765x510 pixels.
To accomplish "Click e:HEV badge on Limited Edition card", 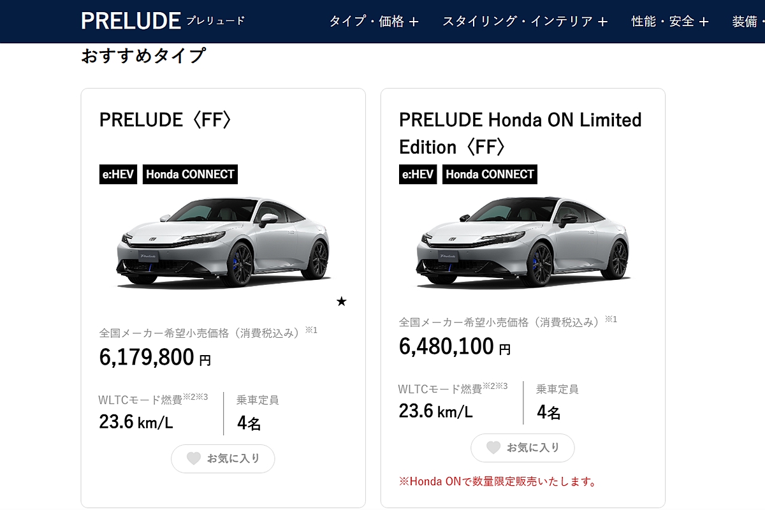I will (418, 174).
